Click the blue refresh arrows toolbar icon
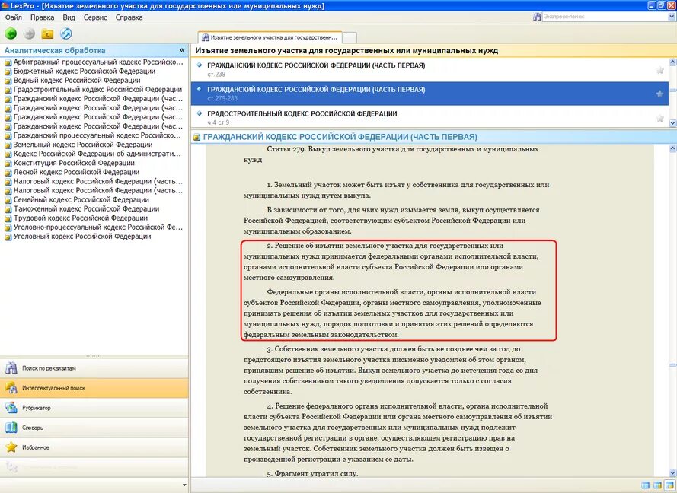Image resolution: width=677 pixels, height=493 pixels. 65,33
